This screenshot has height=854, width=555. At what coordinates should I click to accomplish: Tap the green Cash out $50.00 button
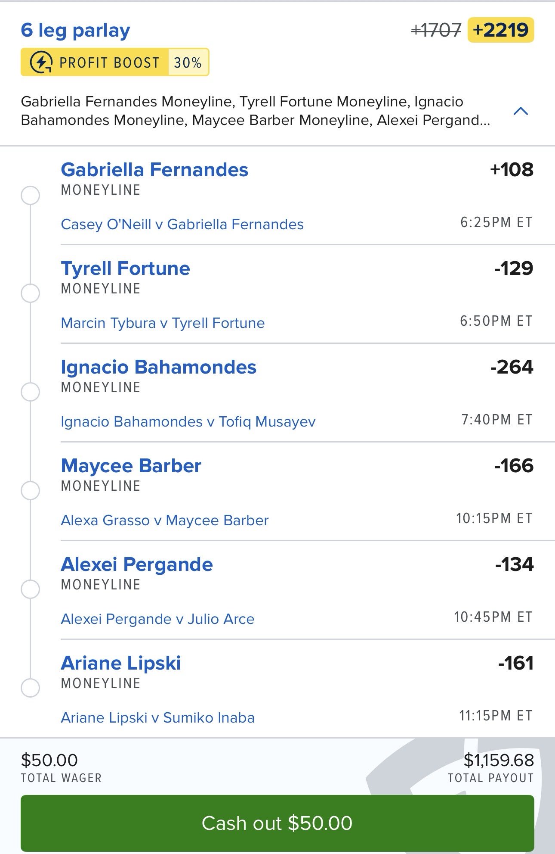pos(277,823)
